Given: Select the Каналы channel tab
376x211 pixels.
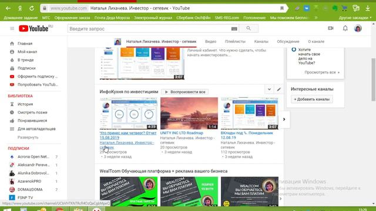Looking at the screenshot, I should pyautogui.click(x=261, y=42).
